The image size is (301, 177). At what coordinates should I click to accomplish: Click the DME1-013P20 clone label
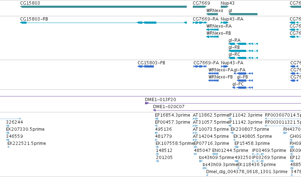tap(161, 100)
